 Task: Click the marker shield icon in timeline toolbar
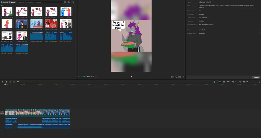click(18, 82)
